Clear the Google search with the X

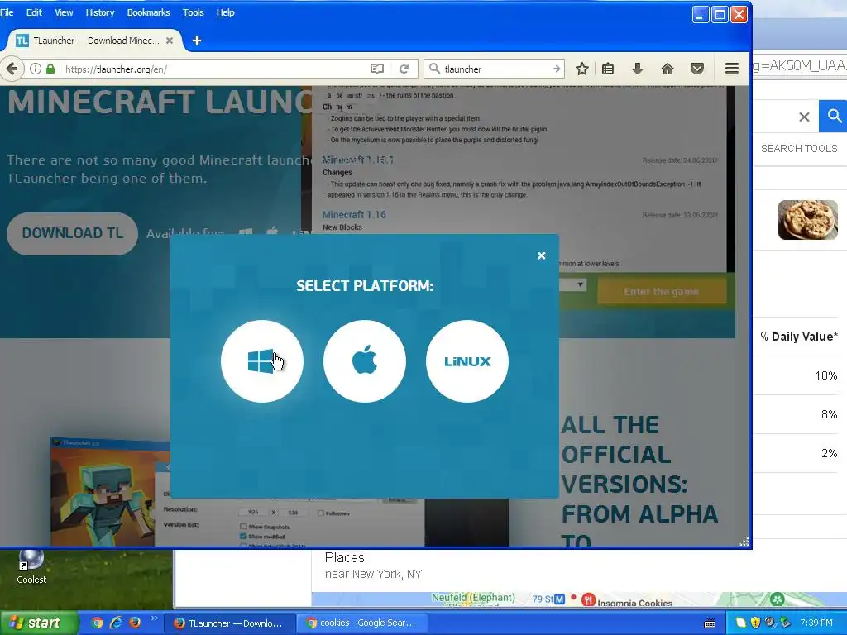point(804,117)
